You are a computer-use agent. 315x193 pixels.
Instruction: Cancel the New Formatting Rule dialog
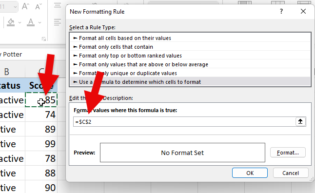(x=291, y=173)
